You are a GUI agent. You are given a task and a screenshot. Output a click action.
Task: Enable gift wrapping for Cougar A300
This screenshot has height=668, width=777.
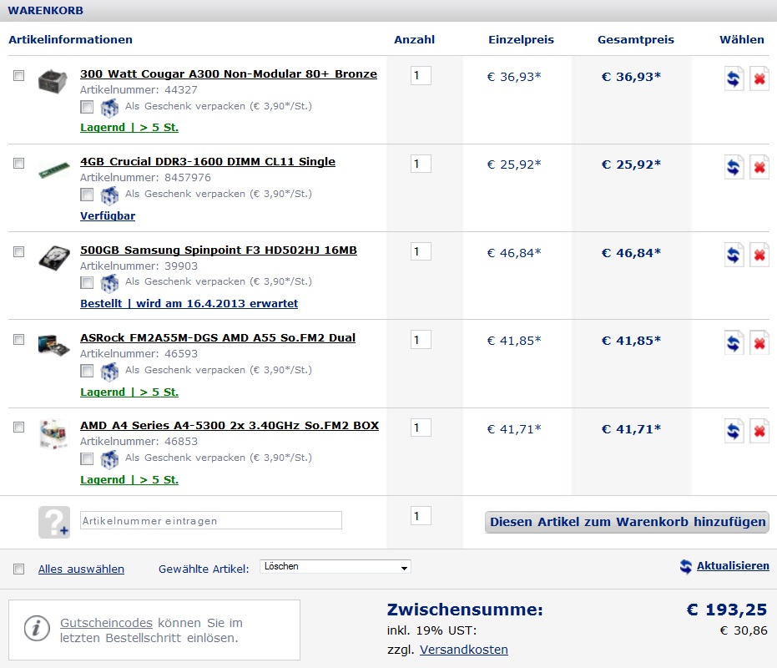tap(87, 107)
